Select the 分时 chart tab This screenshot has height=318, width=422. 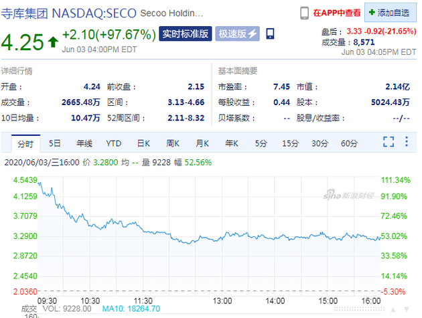[25, 144]
